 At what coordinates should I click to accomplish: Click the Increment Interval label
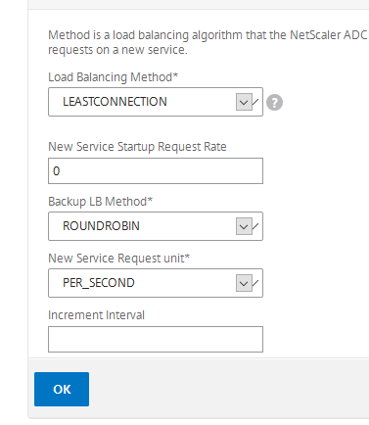[96, 315]
